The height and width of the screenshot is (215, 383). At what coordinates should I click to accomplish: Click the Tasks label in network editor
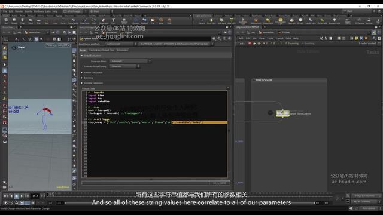tap(241, 44)
